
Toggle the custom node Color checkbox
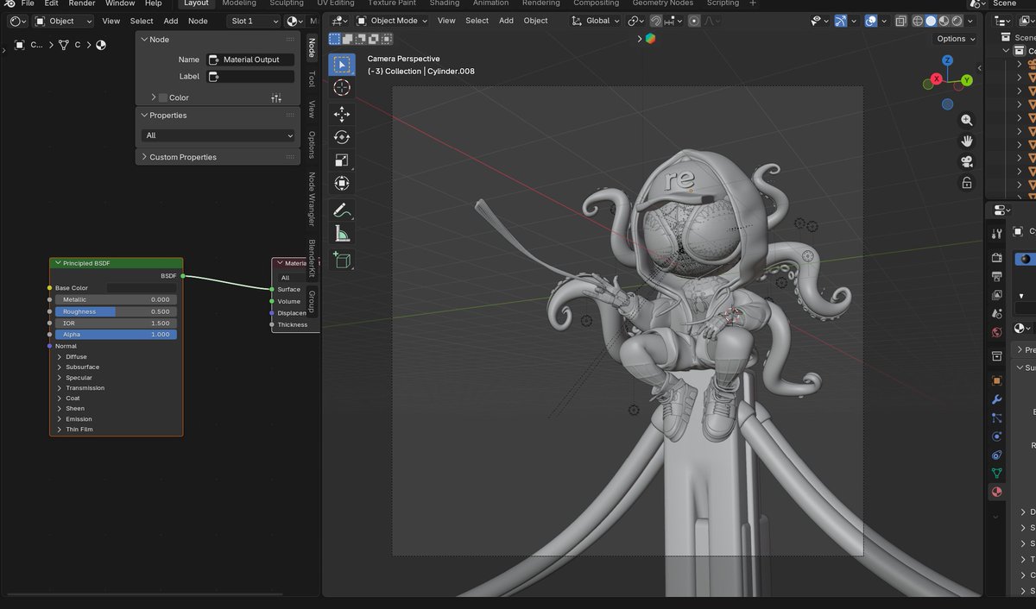tap(163, 97)
